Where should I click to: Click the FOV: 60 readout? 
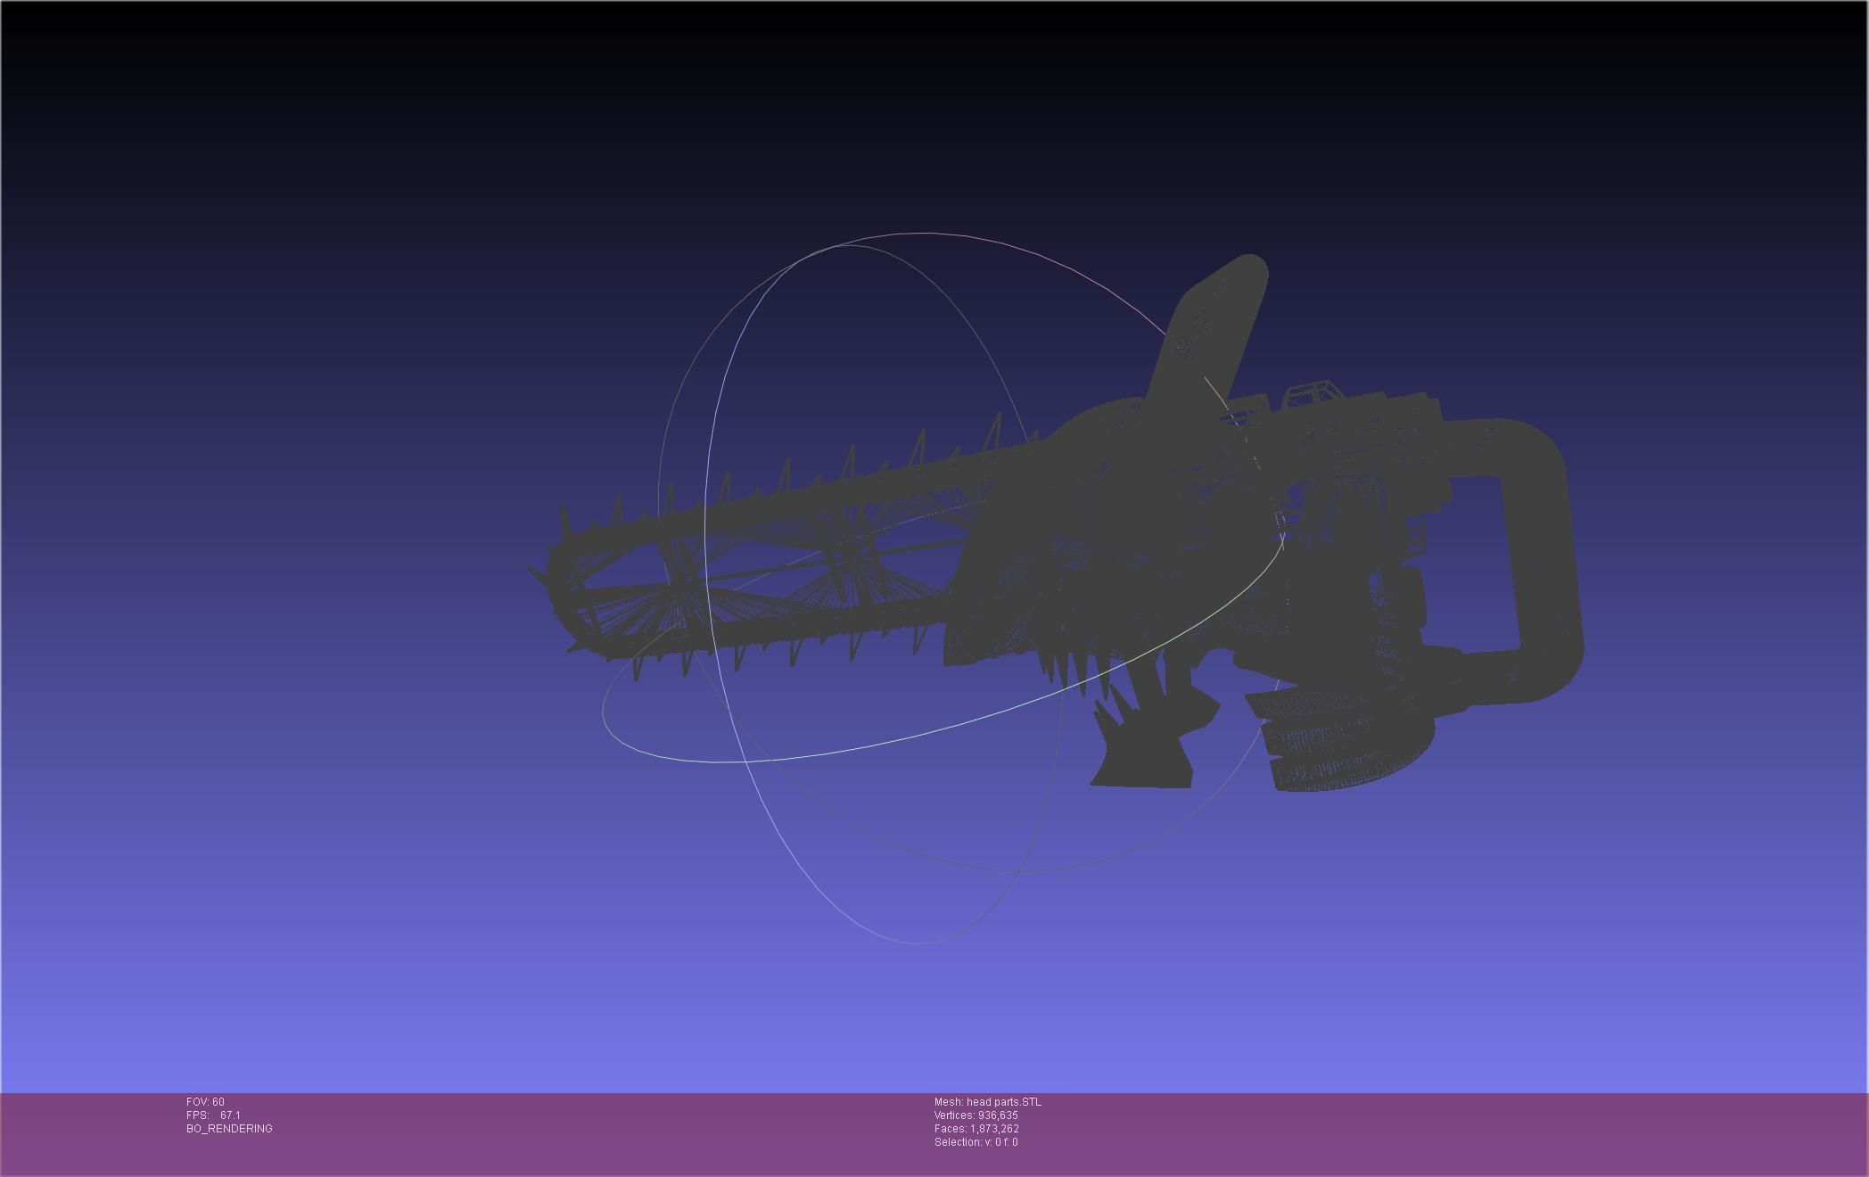(205, 1102)
